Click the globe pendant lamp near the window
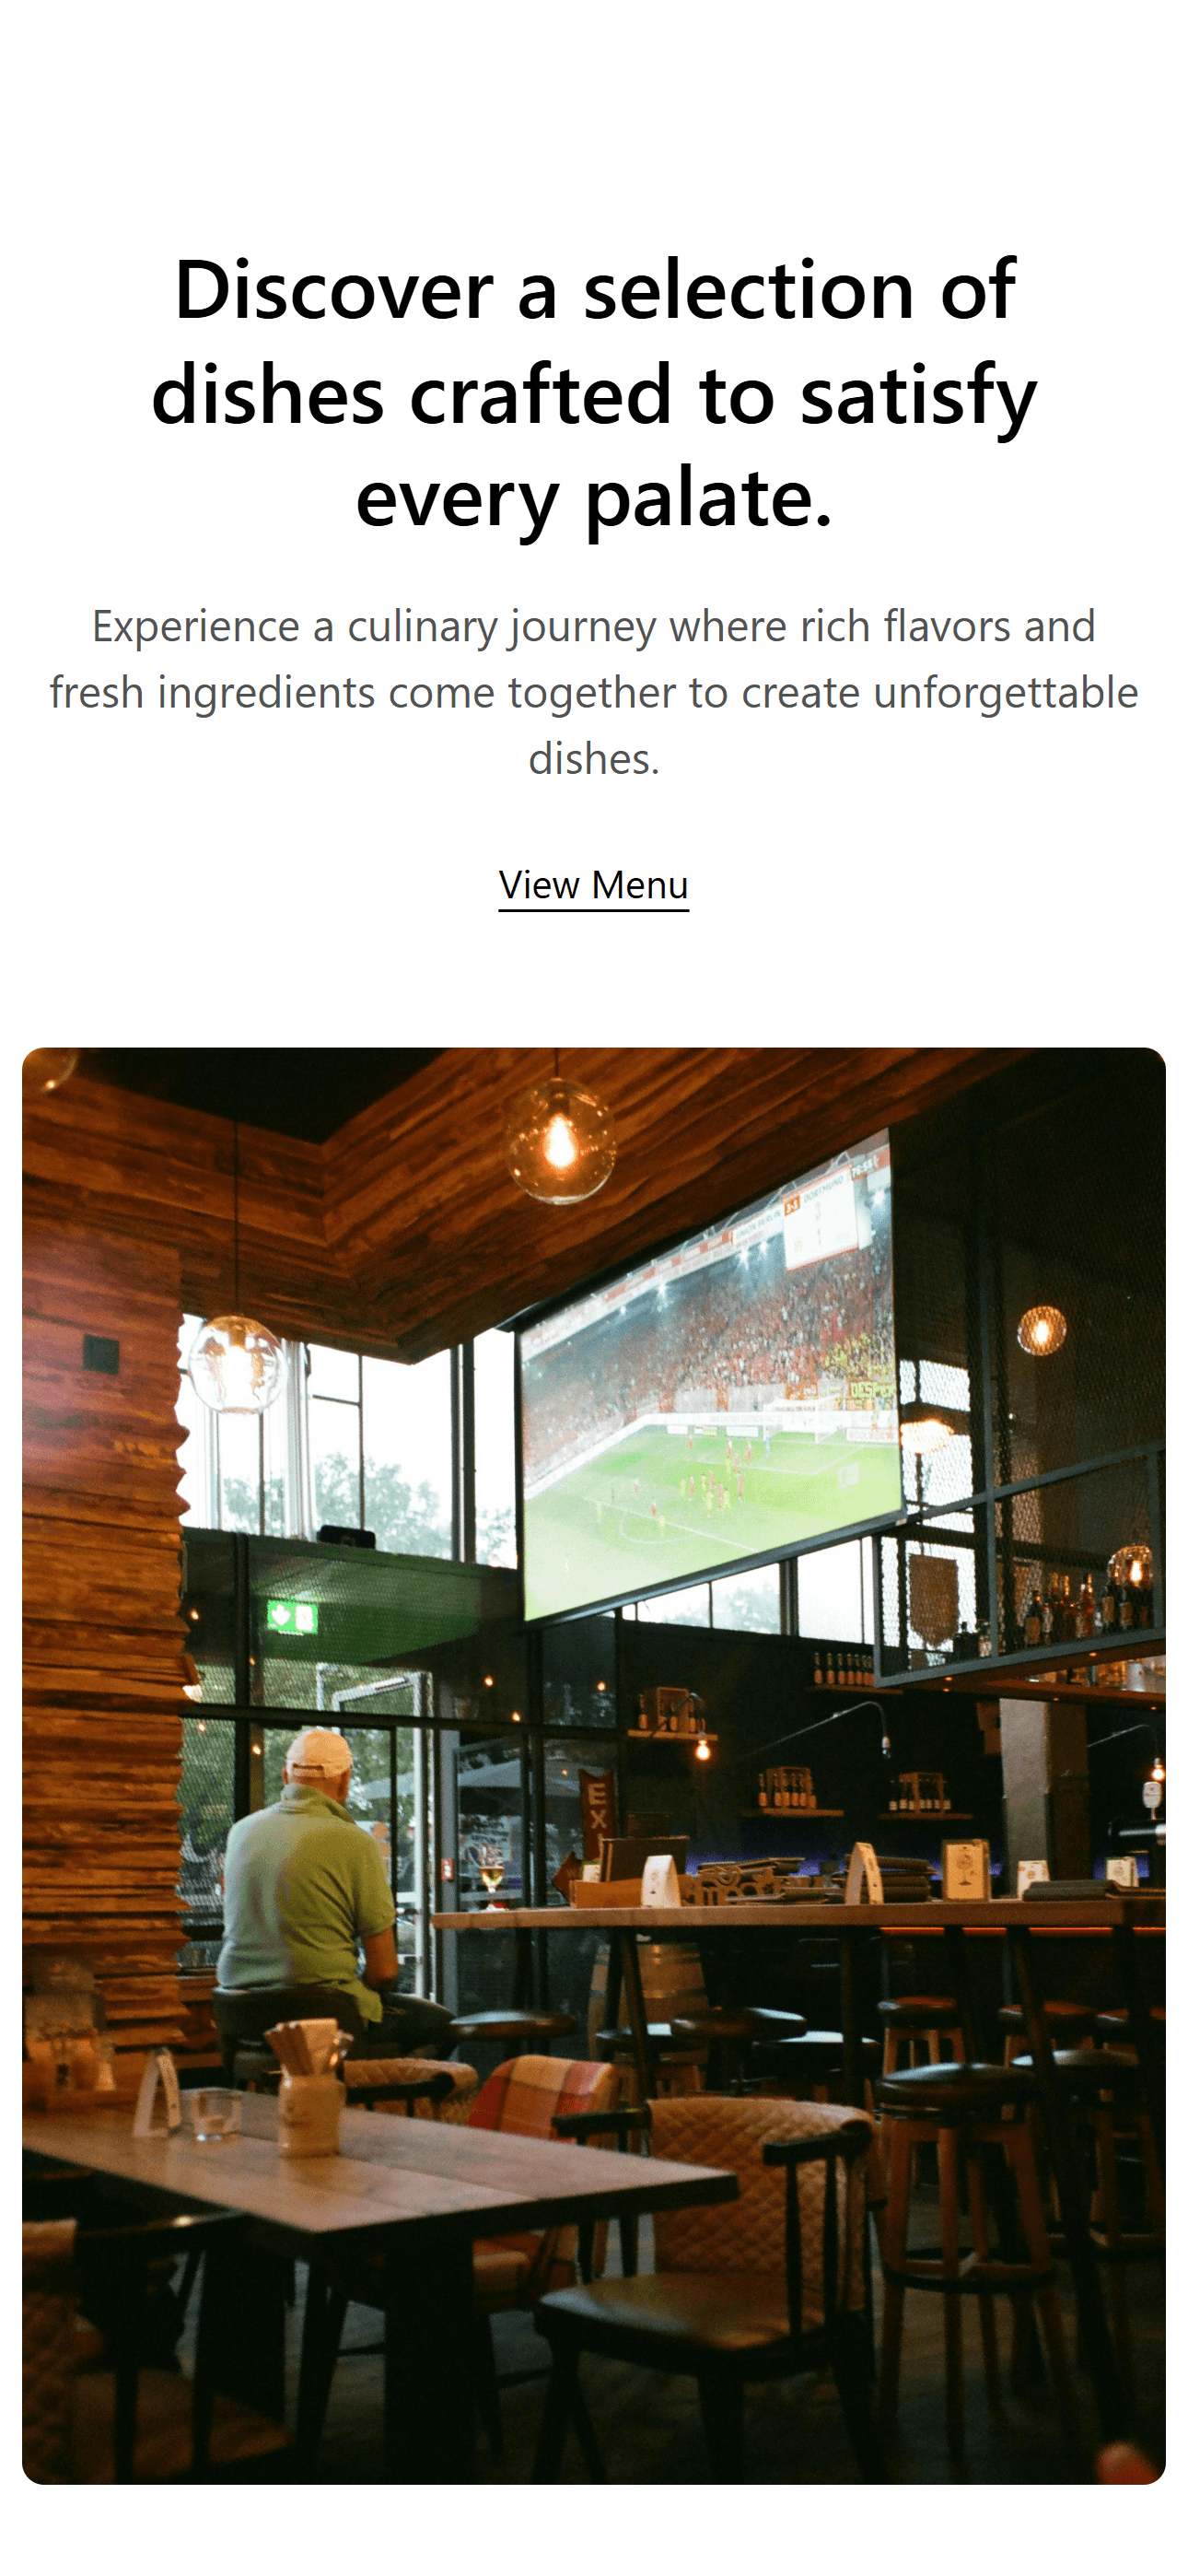1188x2576 pixels. tap(238, 1364)
